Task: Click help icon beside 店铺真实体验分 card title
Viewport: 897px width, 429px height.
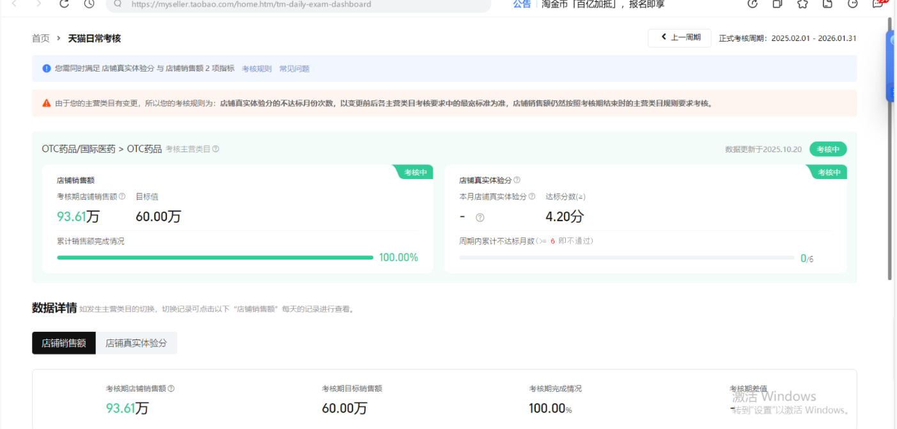Action: click(x=517, y=180)
